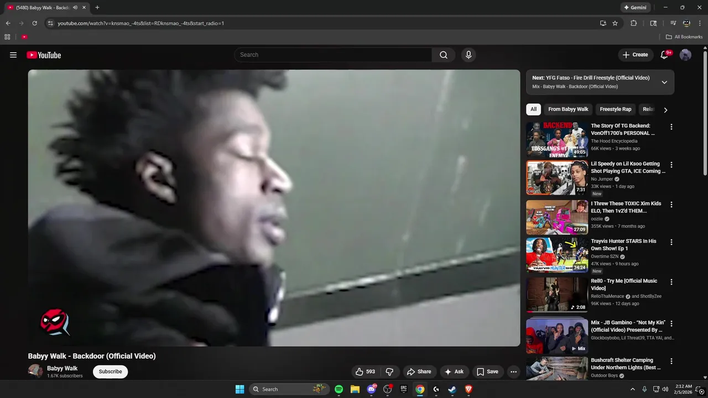This screenshot has width=708, height=398.
Task: Open the YouTube guide hamburger menu
Action: pos(13,55)
